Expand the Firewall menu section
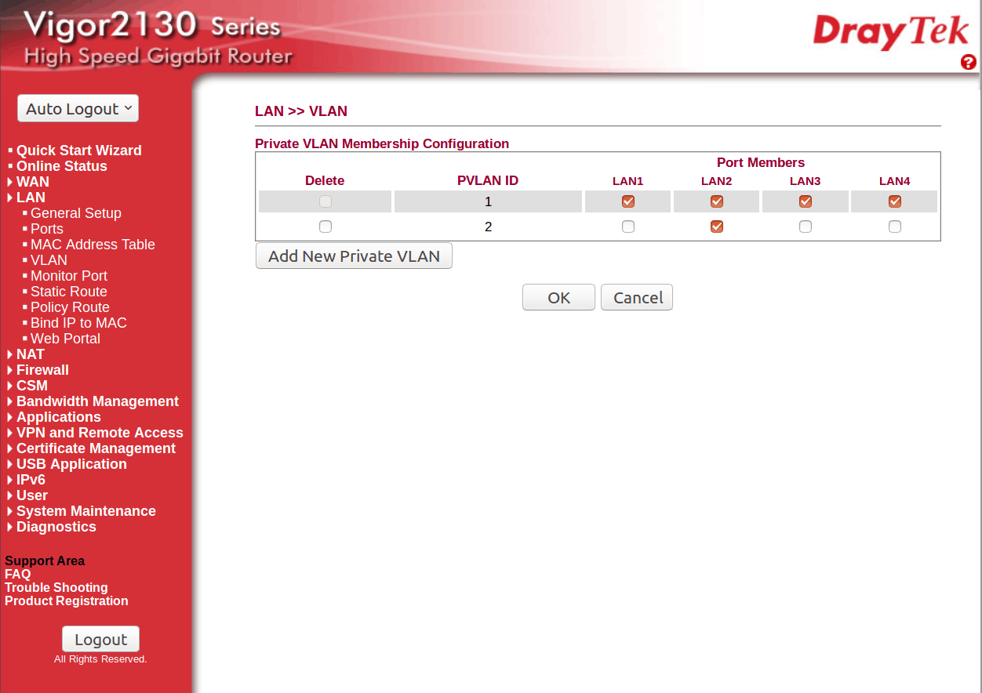This screenshot has height=693, width=982. (x=42, y=370)
